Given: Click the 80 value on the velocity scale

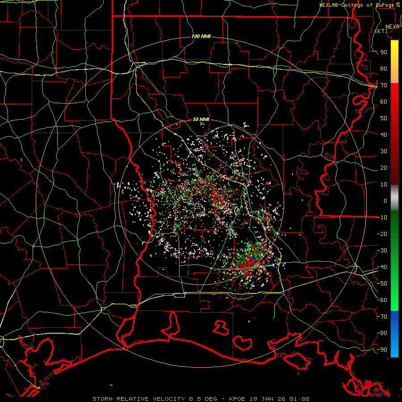Looking at the screenshot, I should coord(384,69).
